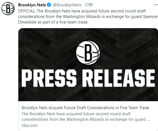Click the word PRESS in the banner
The width and height of the screenshot is (158, 131).
point(49,78)
